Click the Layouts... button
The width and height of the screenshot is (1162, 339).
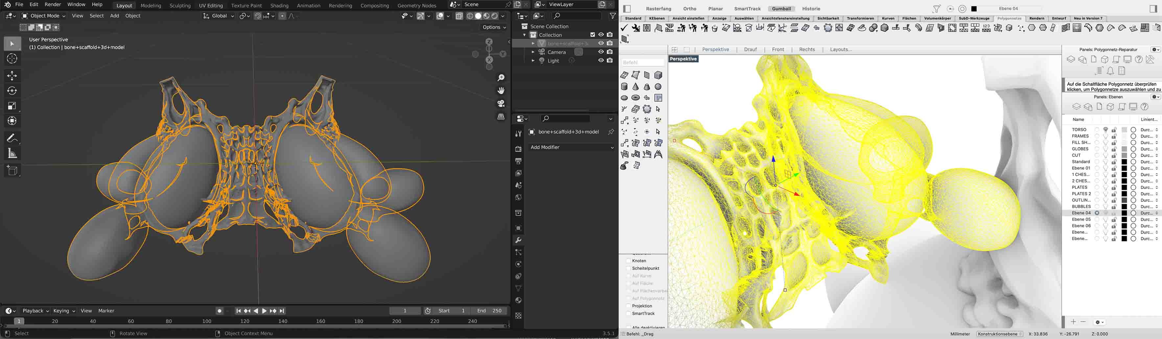[x=840, y=50]
